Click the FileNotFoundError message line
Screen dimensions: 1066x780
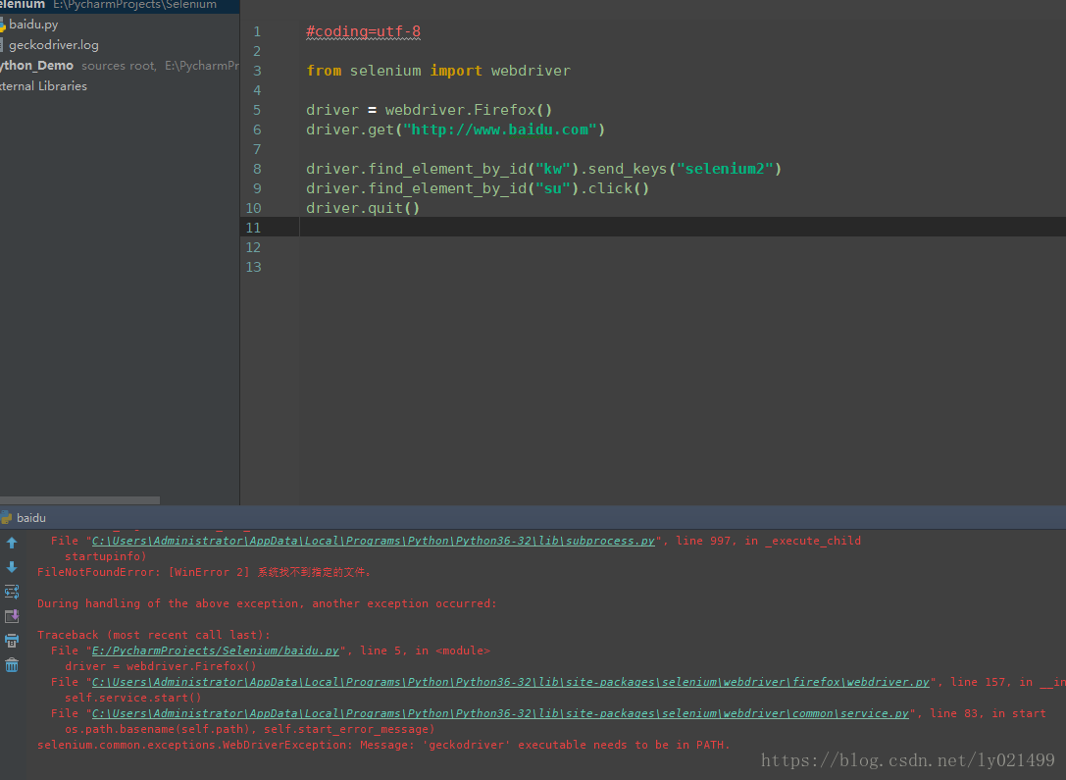pyautogui.click(x=204, y=572)
